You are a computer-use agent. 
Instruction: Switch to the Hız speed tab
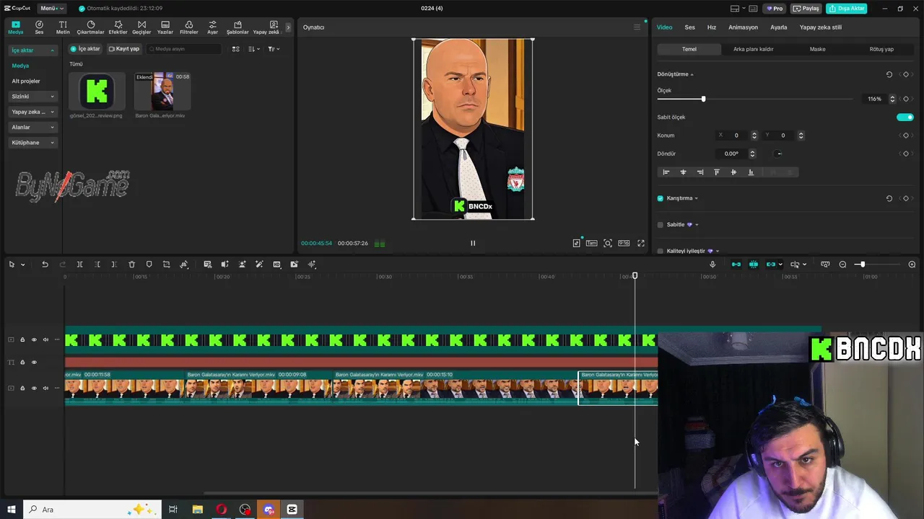[712, 27]
